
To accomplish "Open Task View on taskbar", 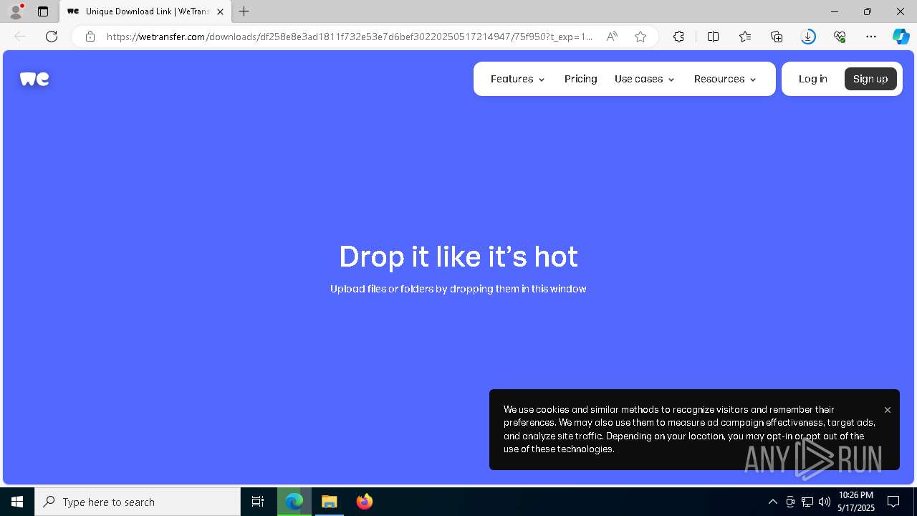I will point(258,502).
